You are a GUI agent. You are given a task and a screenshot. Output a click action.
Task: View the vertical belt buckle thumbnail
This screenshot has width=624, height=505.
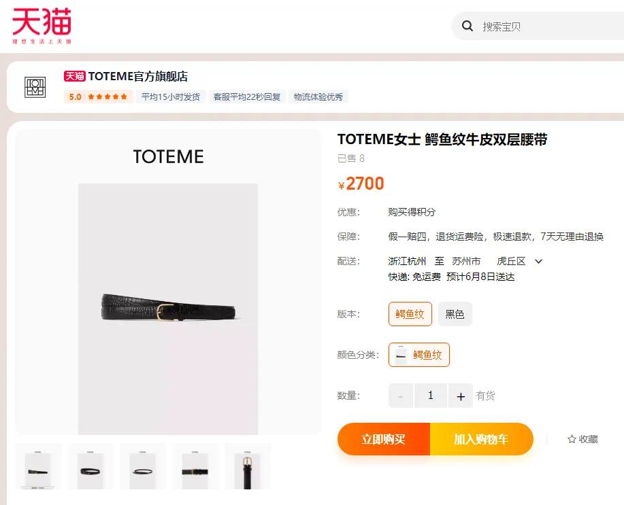coord(248,467)
